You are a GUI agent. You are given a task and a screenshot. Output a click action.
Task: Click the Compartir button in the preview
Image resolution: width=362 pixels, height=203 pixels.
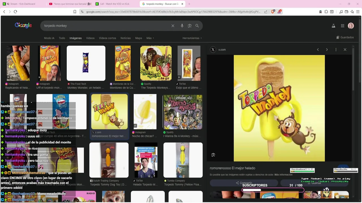tap(244, 183)
